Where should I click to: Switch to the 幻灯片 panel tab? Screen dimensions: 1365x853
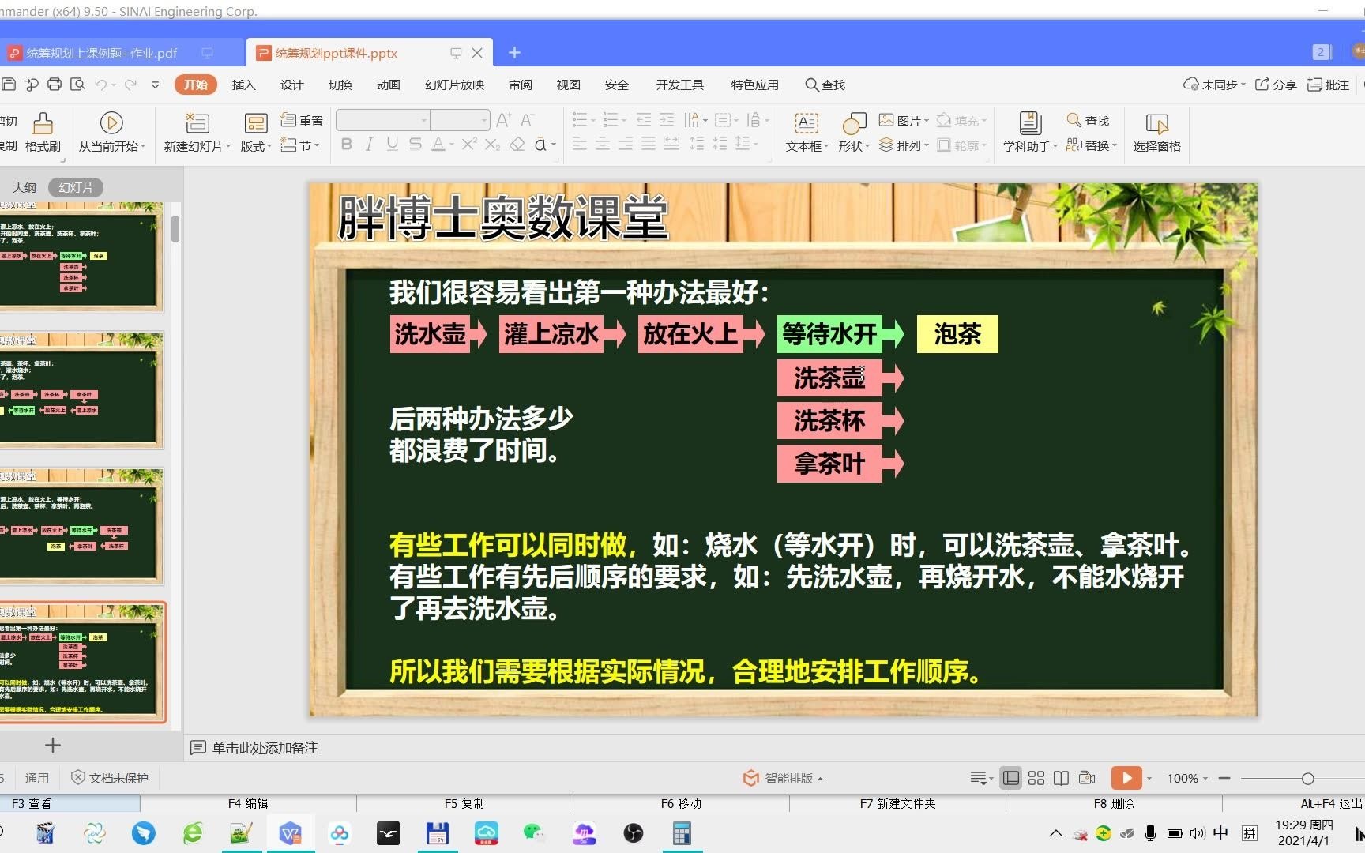[75, 186]
